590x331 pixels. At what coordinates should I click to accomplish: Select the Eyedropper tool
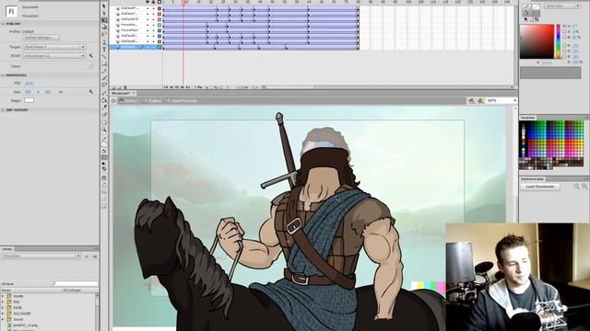pos(104,108)
